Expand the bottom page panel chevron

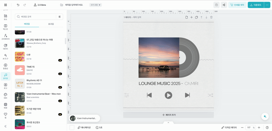click(x=168, y=123)
